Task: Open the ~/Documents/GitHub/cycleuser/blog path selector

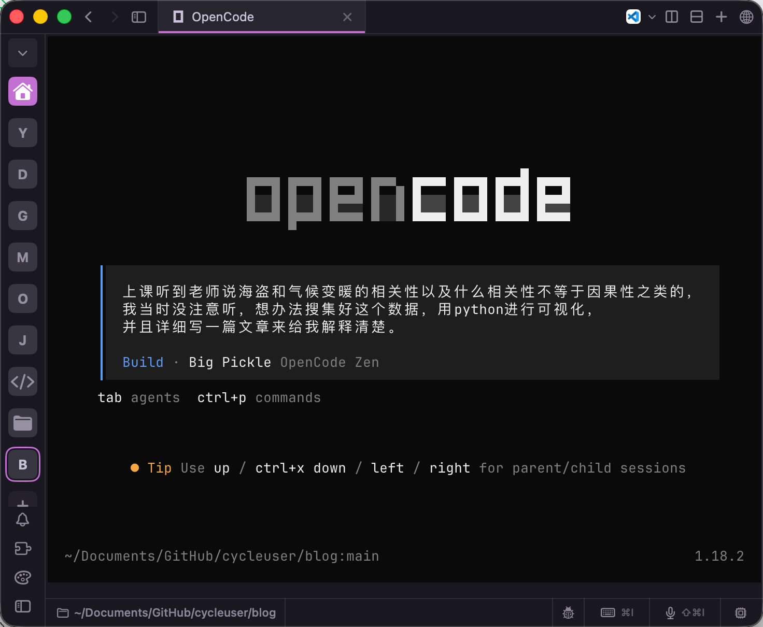Action: (166, 612)
